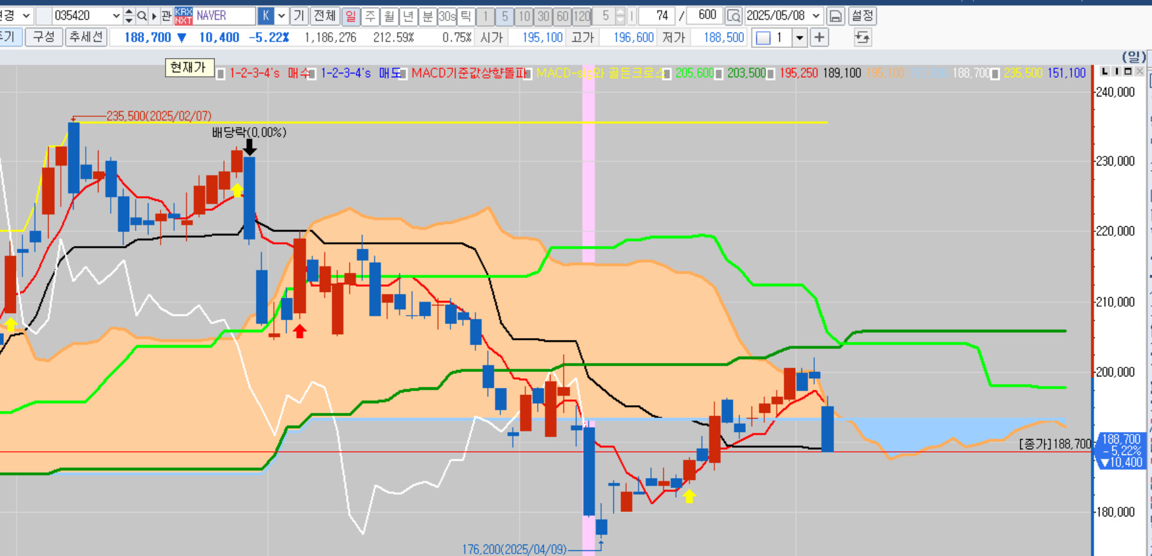Click the blue 188,700 price tag on axis
Viewport: 1152px width, 556px height.
(1121, 451)
